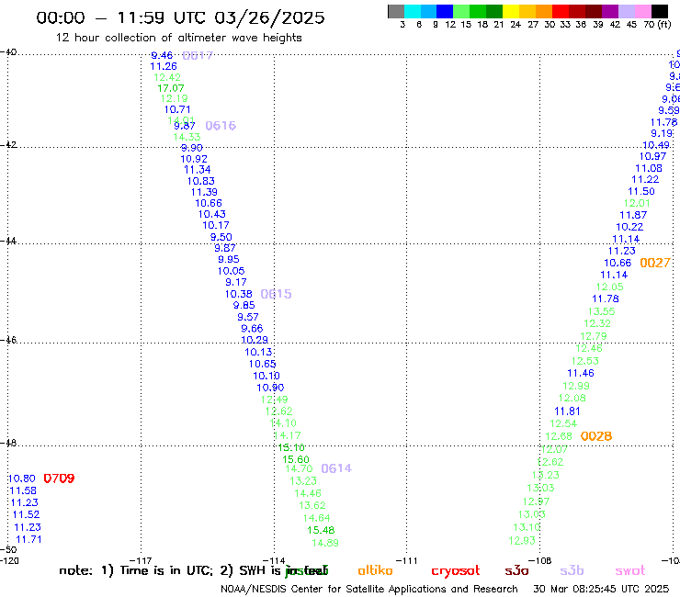680x597 pixels.
Task: Click the 14.89 value at track bottom
Action: pos(325,543)
